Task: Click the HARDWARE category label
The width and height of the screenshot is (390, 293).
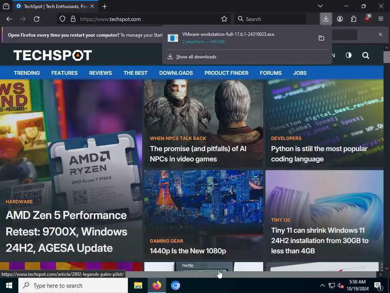Action: pyautogui.click(x=19, y=202)
